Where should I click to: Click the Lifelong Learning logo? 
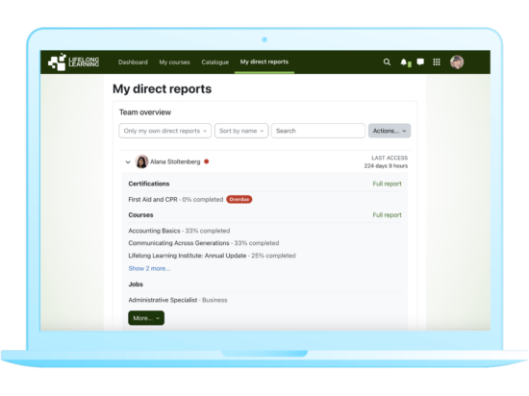pyautogui.click(x=73, y=62)
